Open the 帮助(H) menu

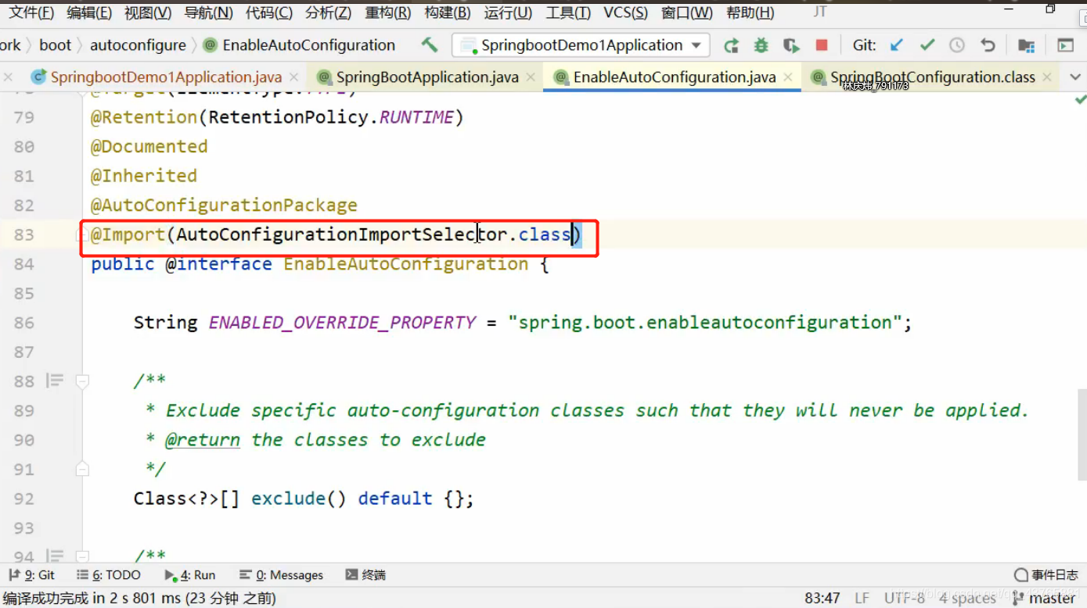click(750, 13)
